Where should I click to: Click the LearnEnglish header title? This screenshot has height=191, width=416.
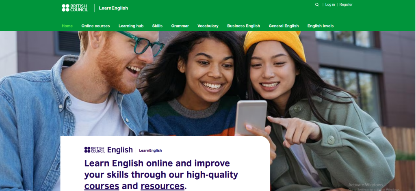[113, 8]
